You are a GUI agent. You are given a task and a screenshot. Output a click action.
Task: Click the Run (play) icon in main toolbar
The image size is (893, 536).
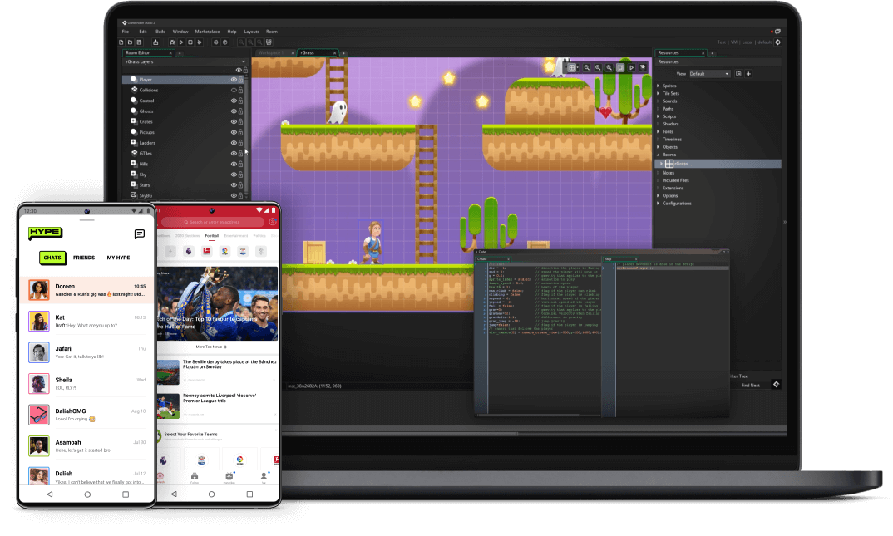pyautogui.click(x=180, y=42)
